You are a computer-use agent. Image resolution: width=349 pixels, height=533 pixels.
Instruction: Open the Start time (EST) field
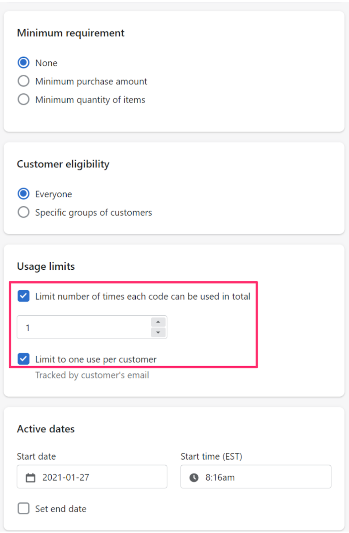coord(256,477)
